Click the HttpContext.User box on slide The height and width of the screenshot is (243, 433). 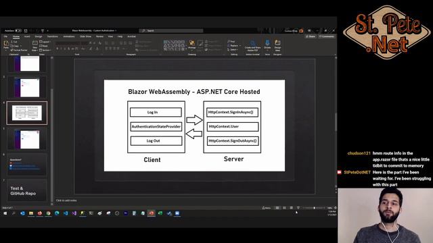pyautogui.click(x=233, y=126)
